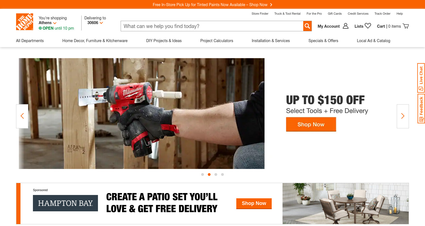
Task: Click the Home Depot logo
Action: tap(25, 22)
